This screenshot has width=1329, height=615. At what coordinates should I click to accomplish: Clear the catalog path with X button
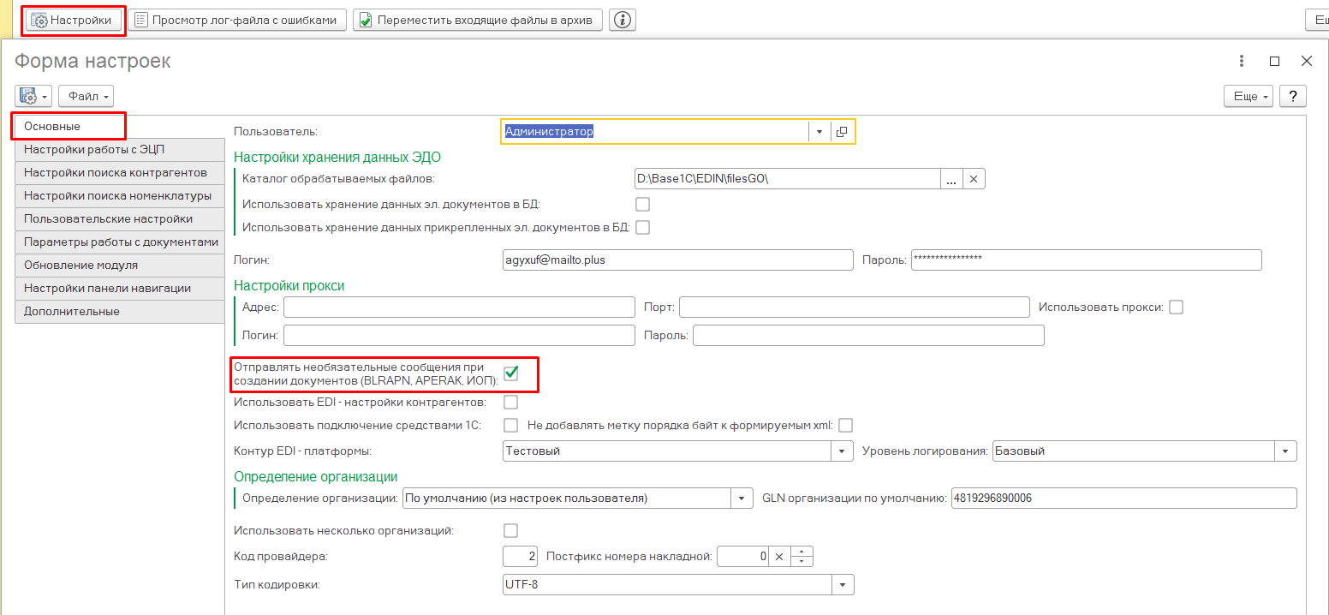(x=974, y=179)
